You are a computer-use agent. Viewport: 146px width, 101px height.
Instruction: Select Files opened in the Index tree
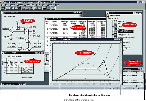click(115, 16)
